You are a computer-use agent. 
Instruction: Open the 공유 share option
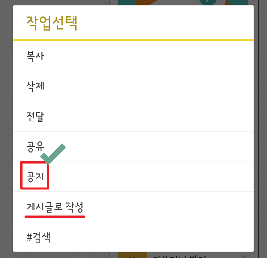click(133, 146)
